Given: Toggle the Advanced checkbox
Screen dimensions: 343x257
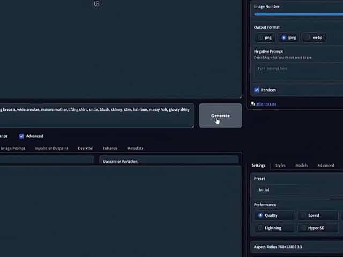Looking at the screenshot, I should (x=21, y=136).
